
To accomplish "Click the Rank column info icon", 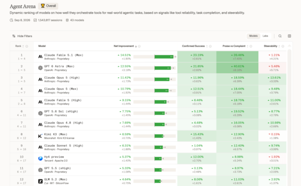I will point(26,46).
